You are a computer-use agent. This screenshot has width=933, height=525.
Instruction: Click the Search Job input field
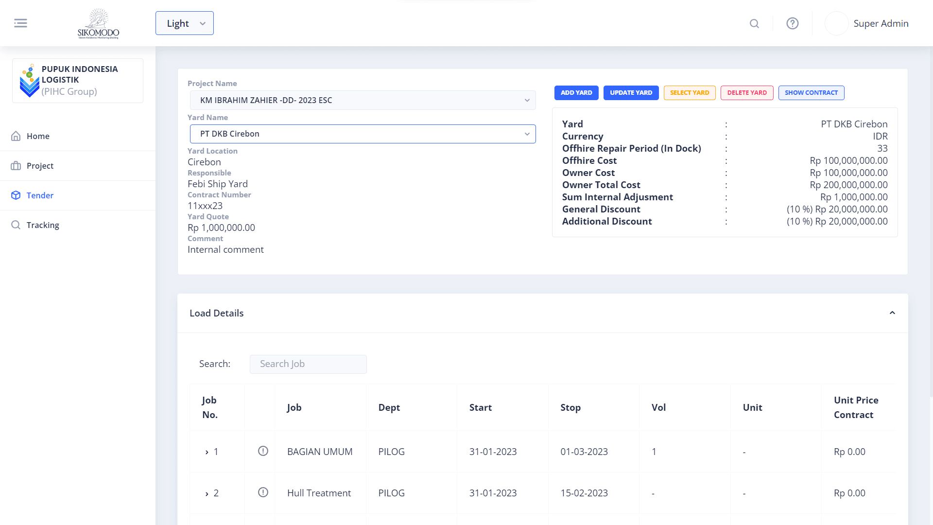coord(308,364)
